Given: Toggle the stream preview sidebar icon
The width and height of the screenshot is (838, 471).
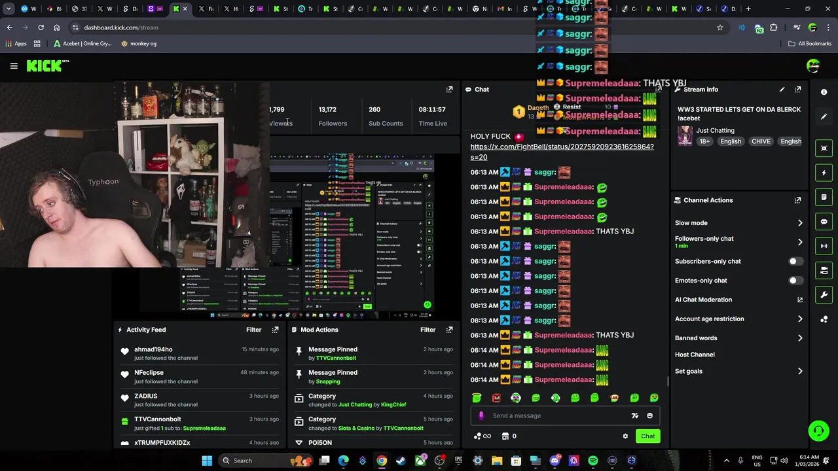Looking at the screenshot, I should click(824, 148).
